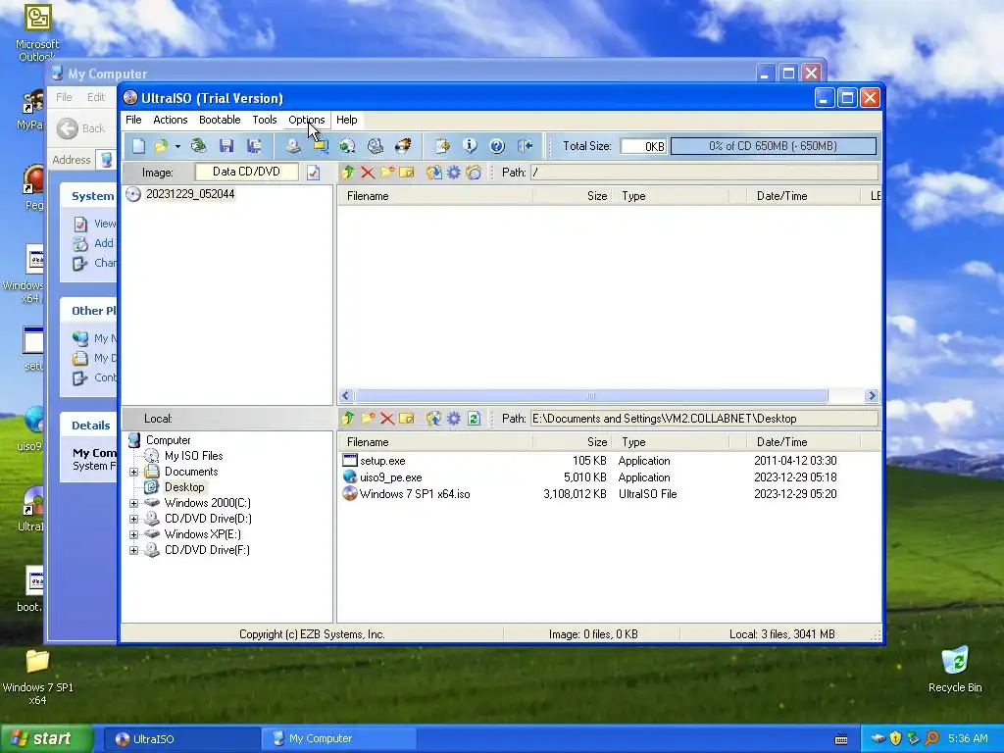Open the File menu in UltraISO
The image size is (1004, 753).
tap(133, 120)
